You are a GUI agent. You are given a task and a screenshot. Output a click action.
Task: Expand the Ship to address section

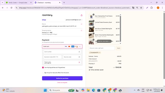[x=81, y=24]
